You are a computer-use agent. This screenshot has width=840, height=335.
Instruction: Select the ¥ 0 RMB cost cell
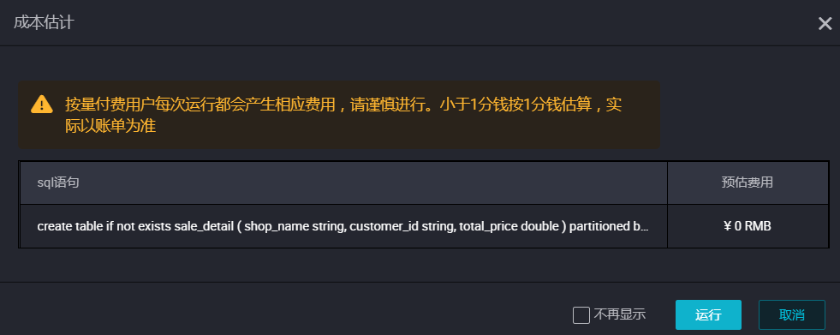(x=748, y=226)
